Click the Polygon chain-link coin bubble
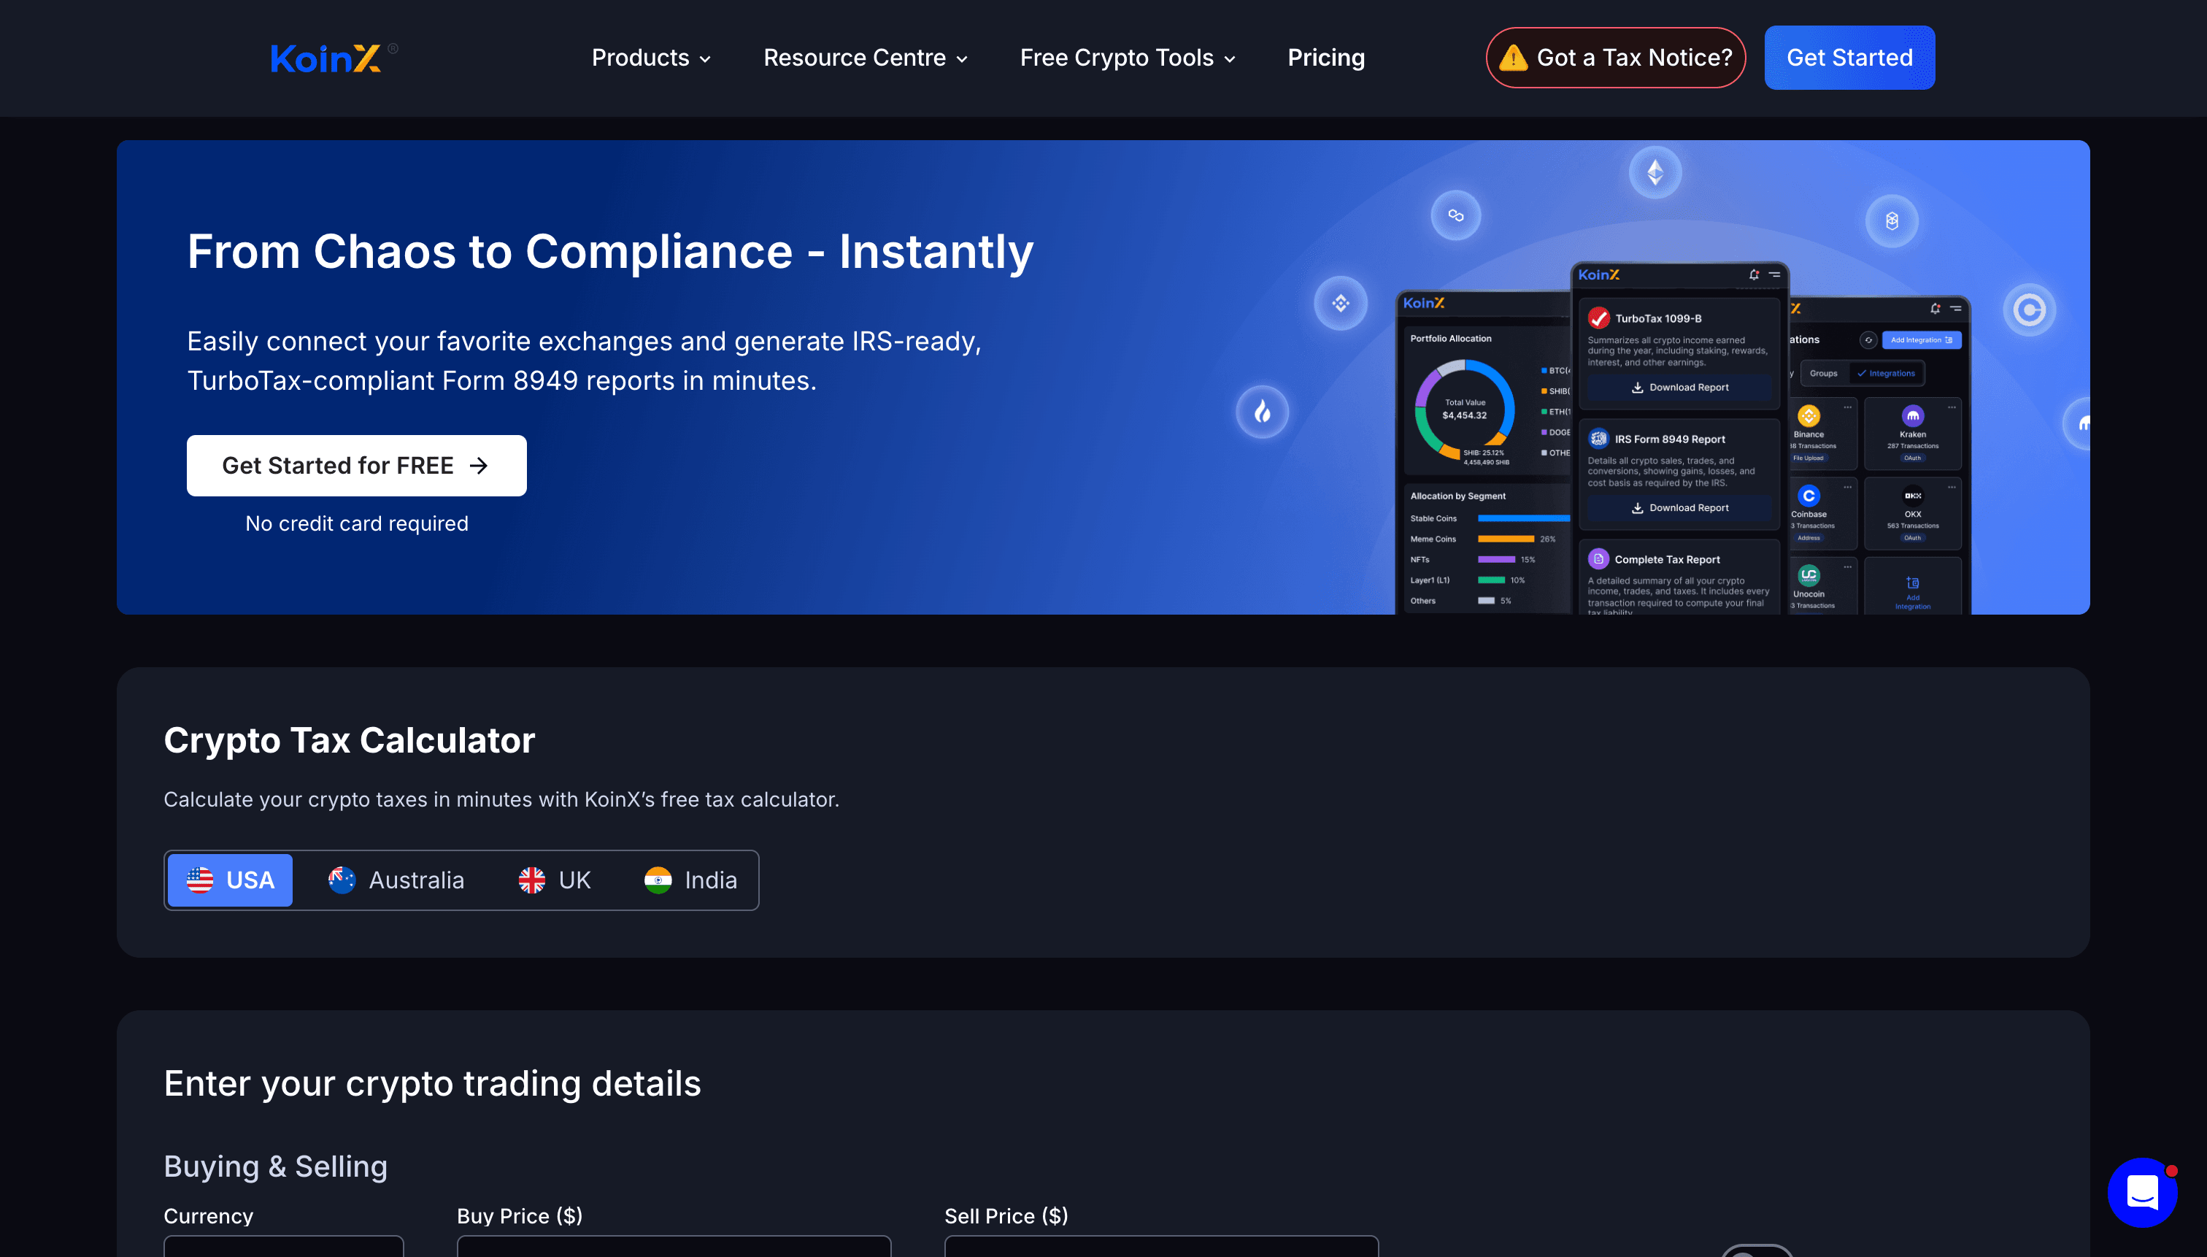 [x=1455, y=216]
